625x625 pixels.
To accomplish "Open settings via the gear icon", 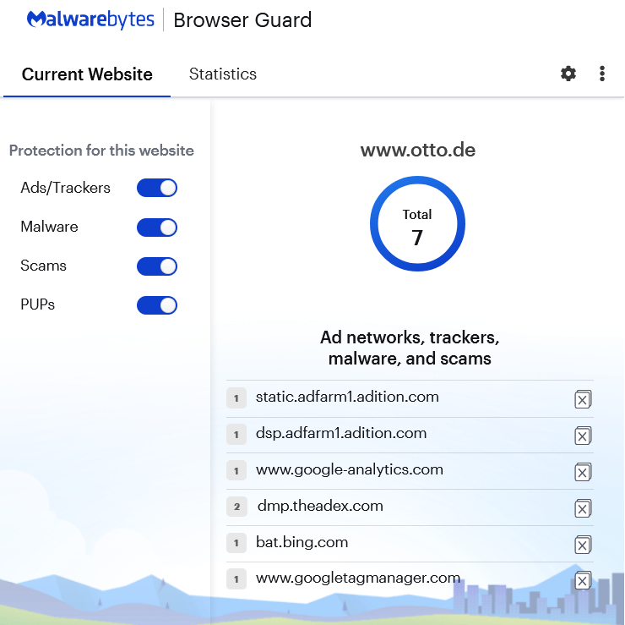I will [568, 74].
